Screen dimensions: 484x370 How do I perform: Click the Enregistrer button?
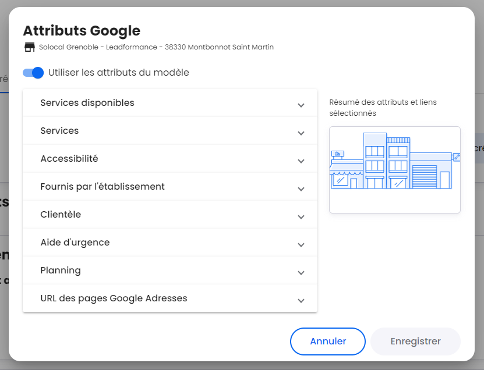click(415, 341)
